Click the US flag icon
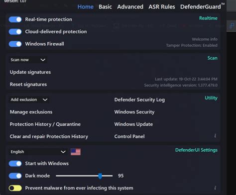236x195 pixels. pos(76,152)
